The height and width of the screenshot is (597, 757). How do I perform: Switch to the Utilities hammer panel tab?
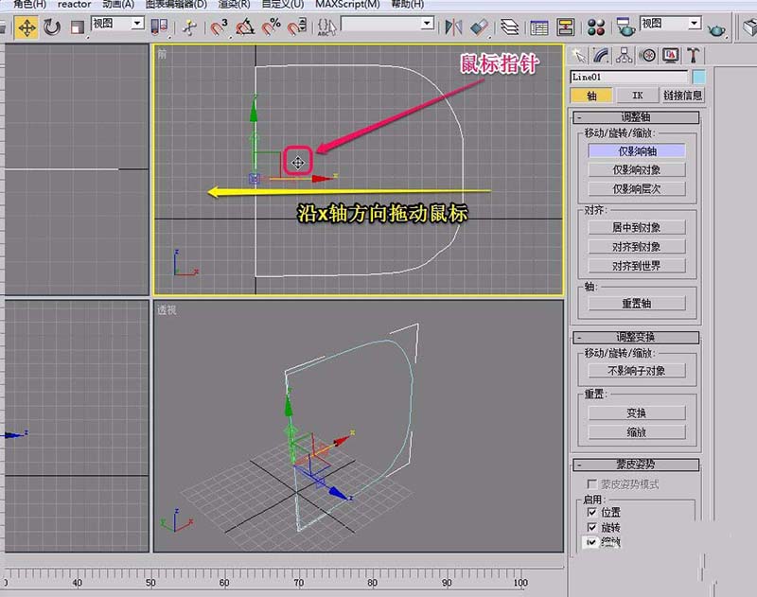[x=694, y=56]
